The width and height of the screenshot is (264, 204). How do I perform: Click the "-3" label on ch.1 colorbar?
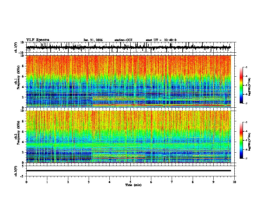tap(246, 67)
